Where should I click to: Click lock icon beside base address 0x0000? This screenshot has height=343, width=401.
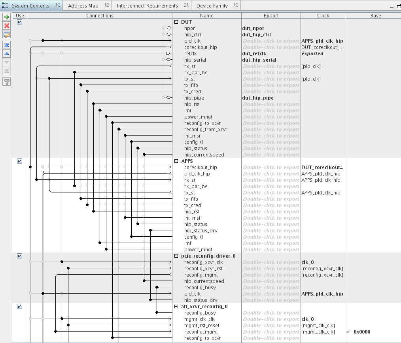pos(348,332)
